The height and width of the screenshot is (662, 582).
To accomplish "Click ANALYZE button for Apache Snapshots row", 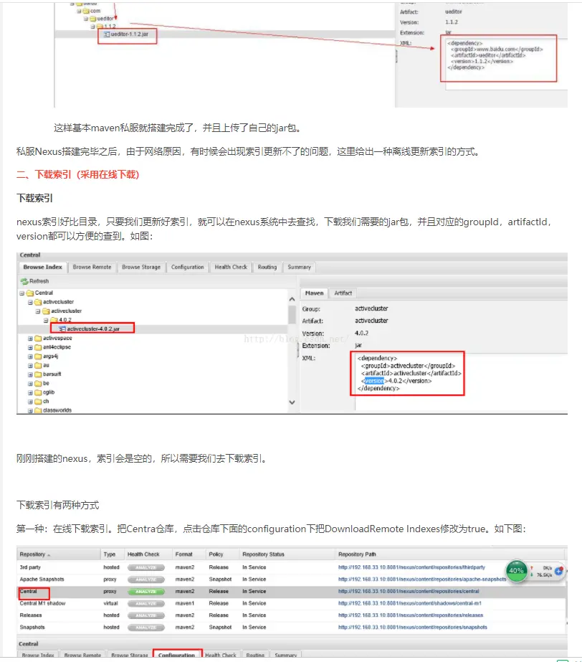I will click(x=146, y=580).
